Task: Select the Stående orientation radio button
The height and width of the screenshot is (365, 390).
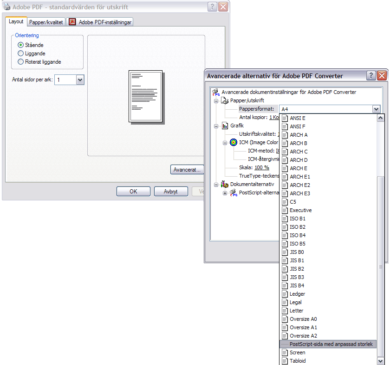Action: pyautogui.click(x=20, y=45)
